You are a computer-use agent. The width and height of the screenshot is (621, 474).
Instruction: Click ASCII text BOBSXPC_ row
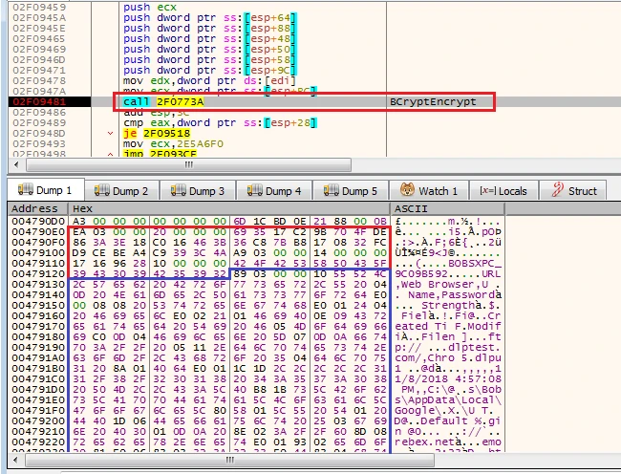(x=448, y=263)
